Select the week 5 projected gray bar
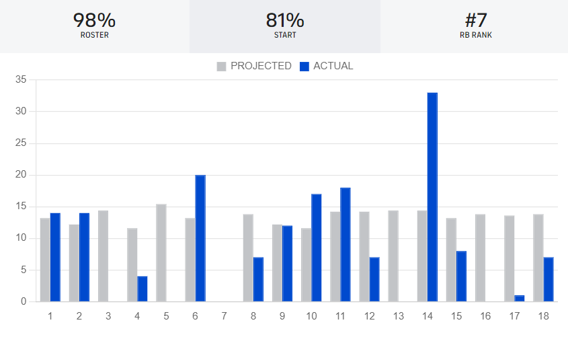 coord(161,253)
